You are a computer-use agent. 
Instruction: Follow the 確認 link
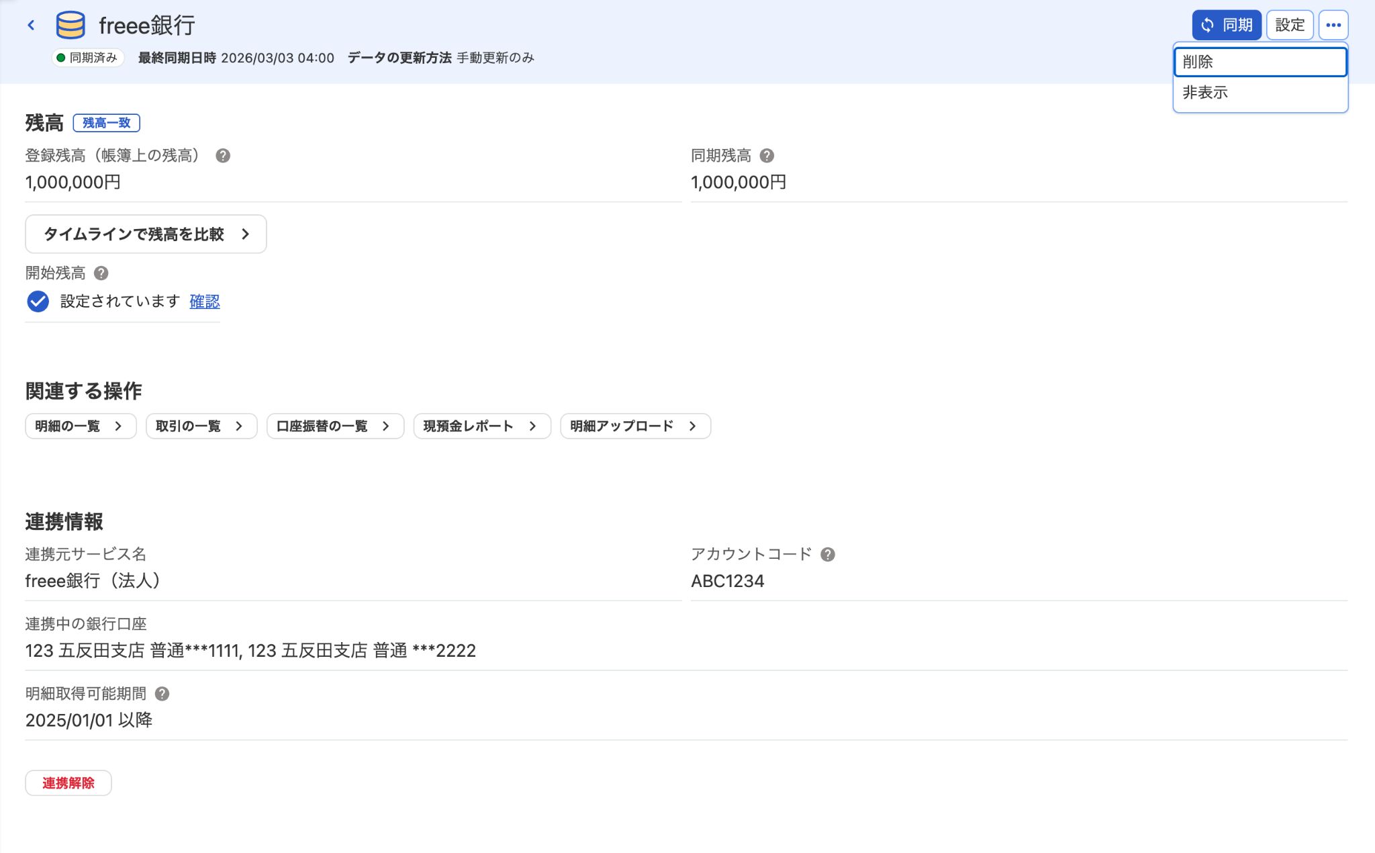[204, 302]
